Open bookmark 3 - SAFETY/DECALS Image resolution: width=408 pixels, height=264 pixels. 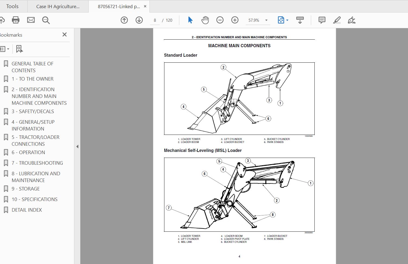click(x=33, y=112)
